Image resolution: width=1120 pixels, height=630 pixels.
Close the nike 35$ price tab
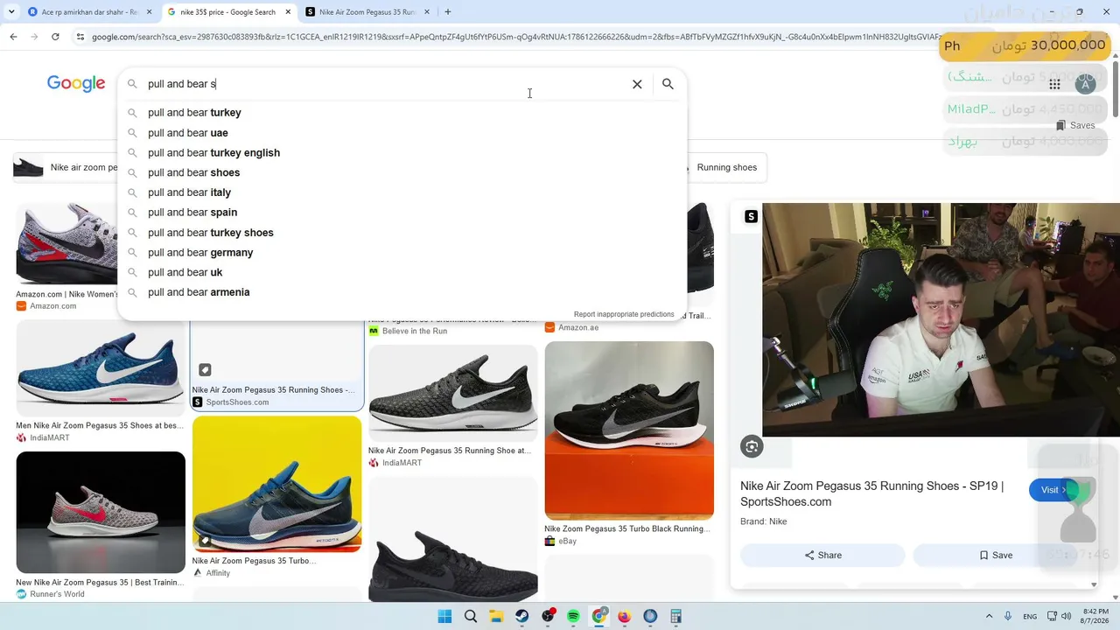click(288, 12)
